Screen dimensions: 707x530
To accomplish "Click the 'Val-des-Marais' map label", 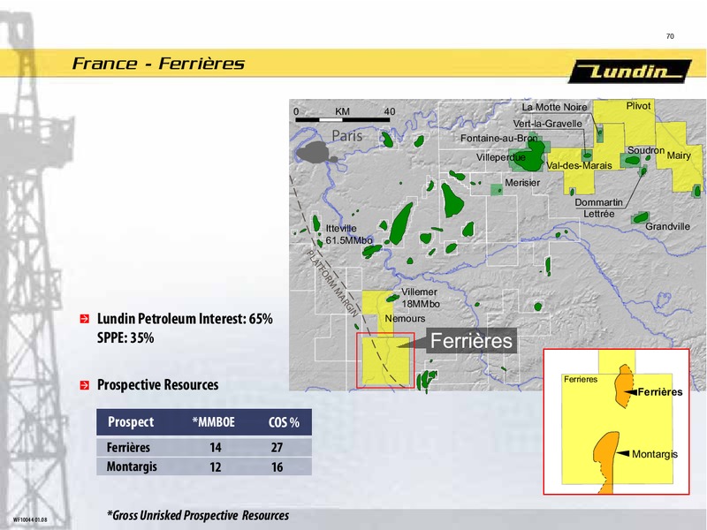I will [579, 165].
